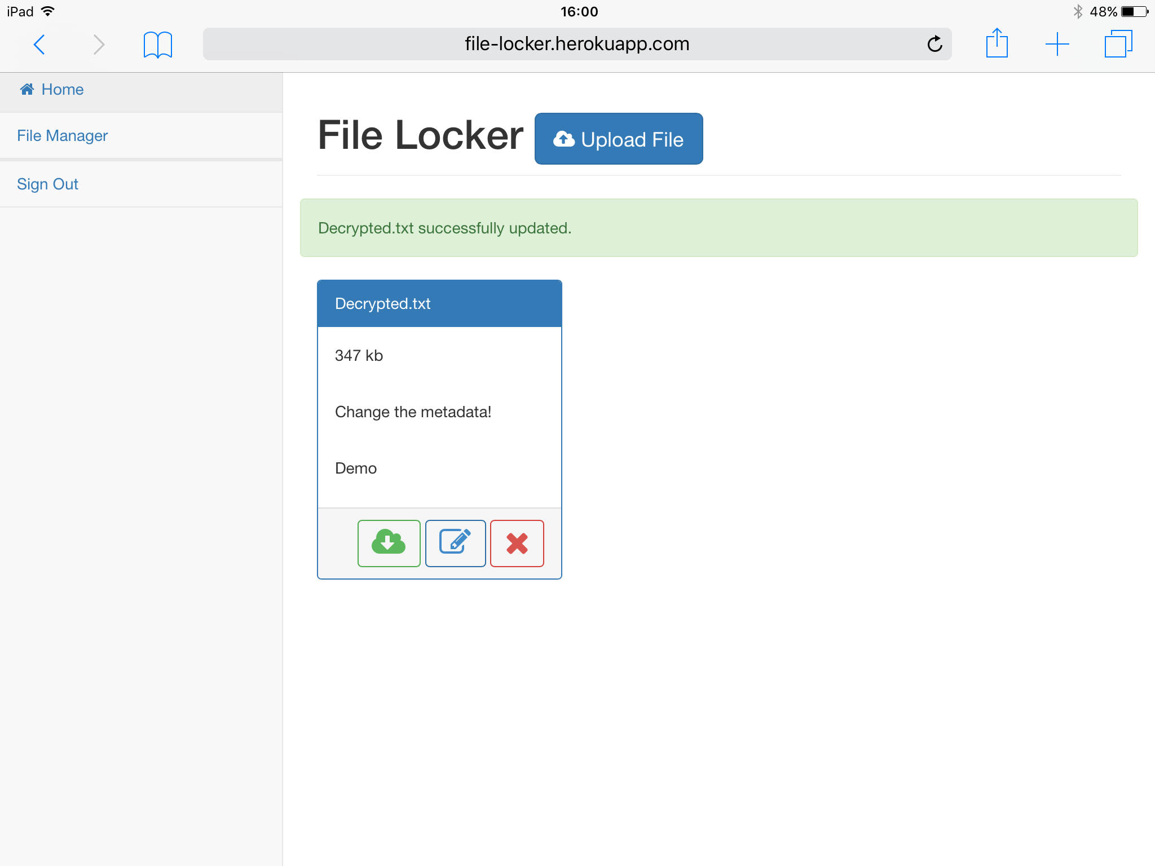Viewport: 1155px width, 866px height.
Task: Click the File Locker page heading
Action: tap(420, 136)
